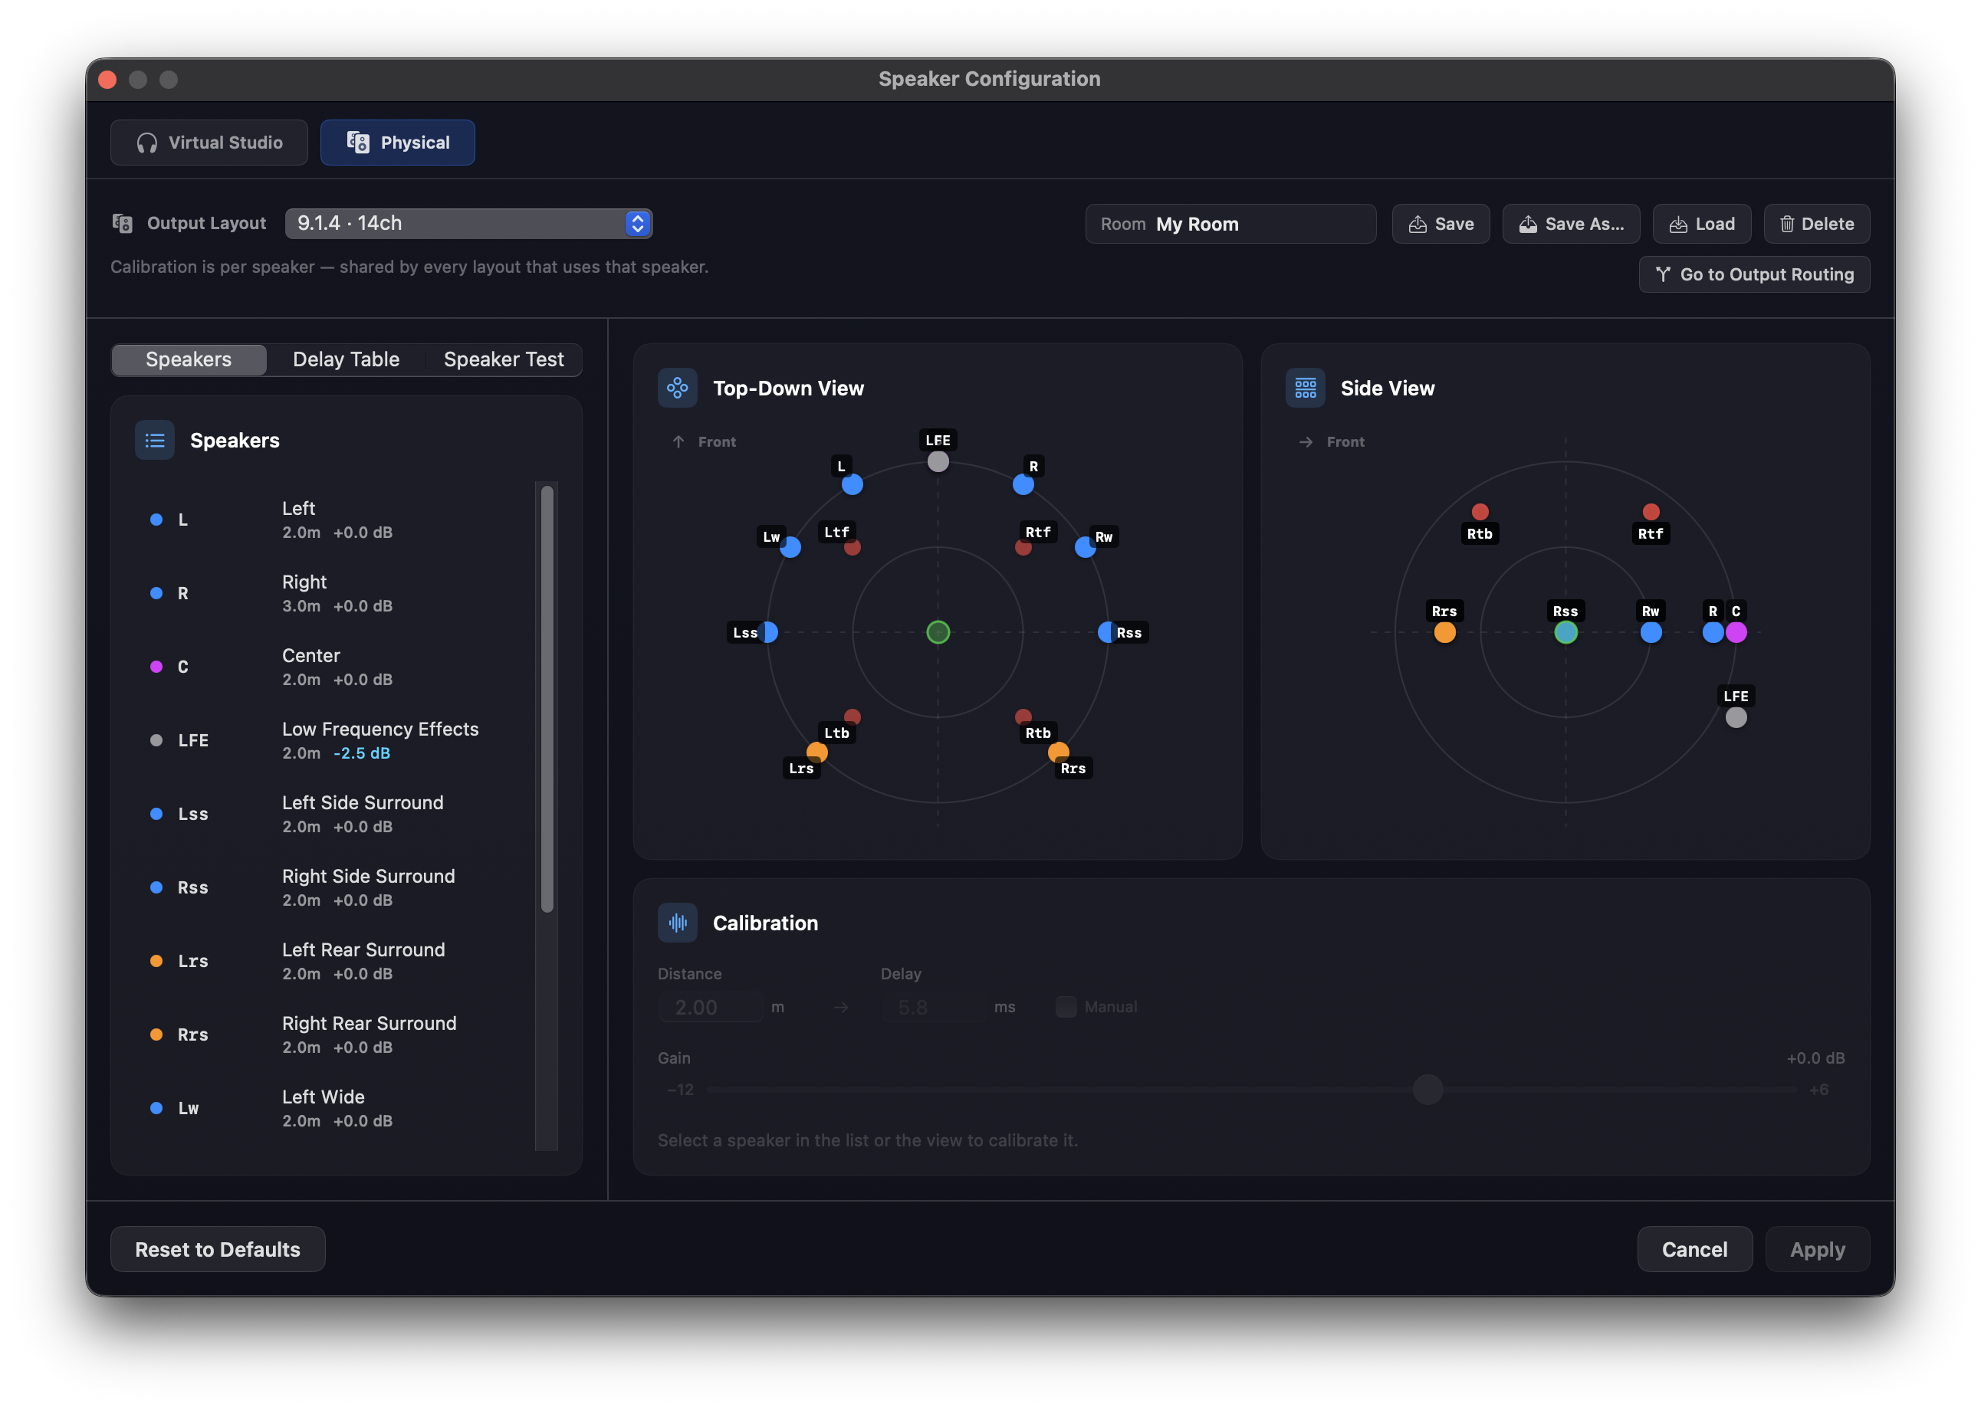Click the Lw speaker dot in Top-Down View
This screenshot has width=1981, height=1410.
(790, 547)
